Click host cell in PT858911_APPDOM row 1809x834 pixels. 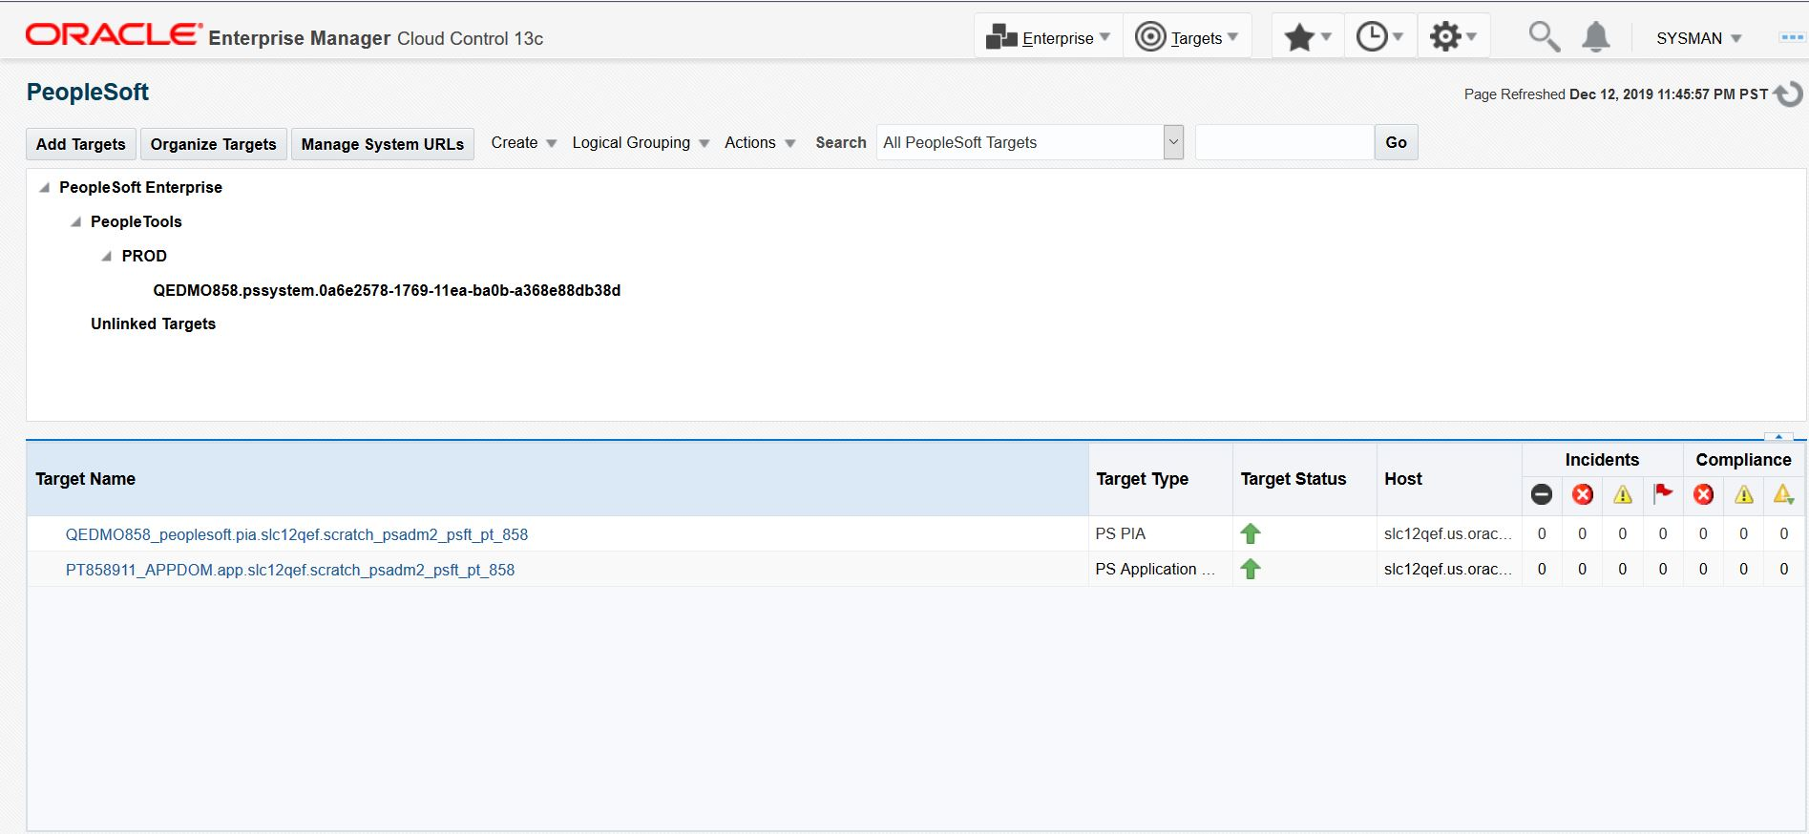tap(1447, 569)
